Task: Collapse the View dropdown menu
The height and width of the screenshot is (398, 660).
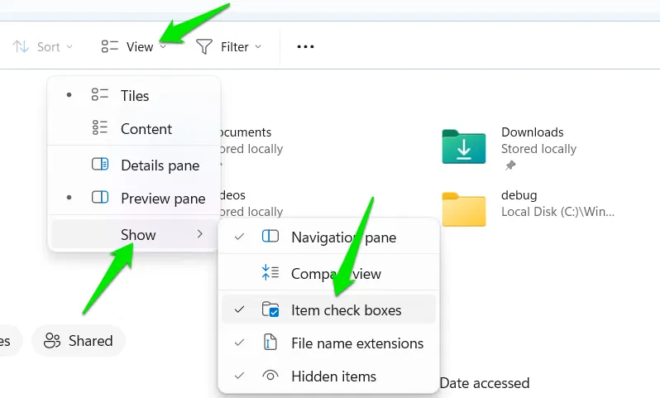Action: pyautogui.click(x=133, y=47)
